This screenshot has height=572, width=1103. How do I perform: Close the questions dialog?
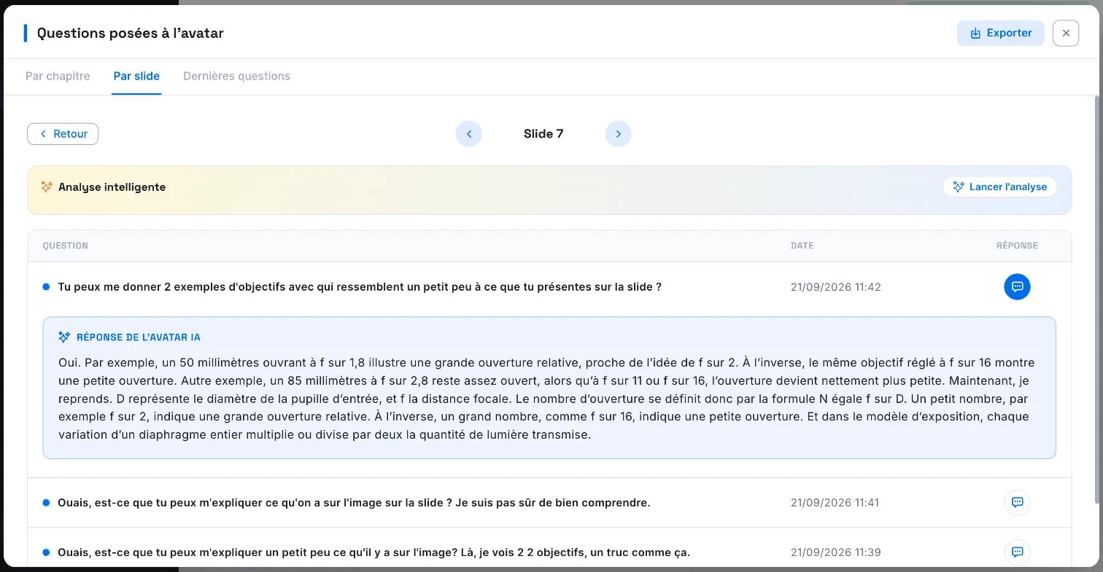tap(1066, 33)
